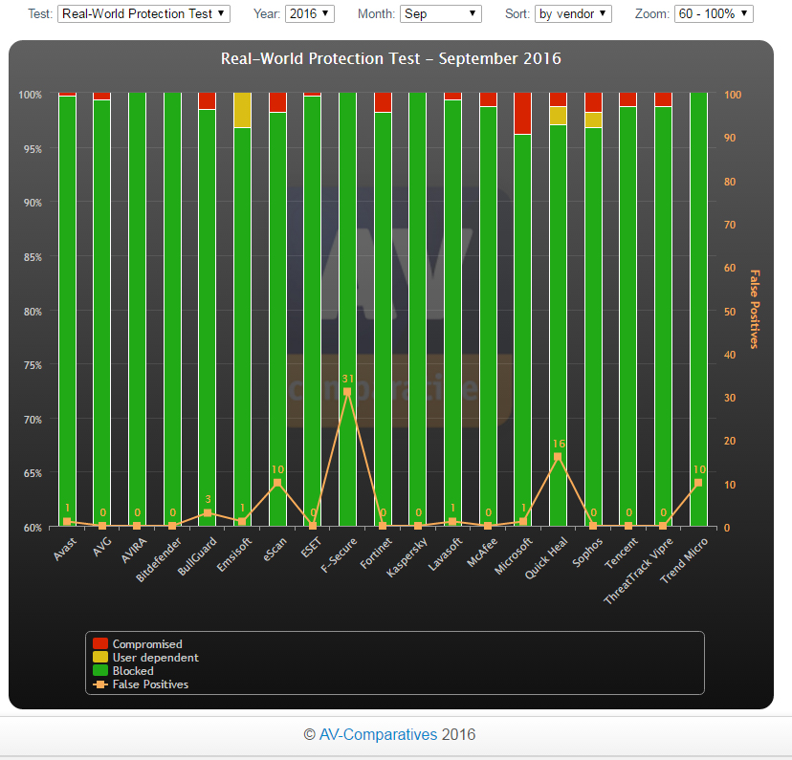Toggle Blocked series in legend
The height and width of the screenshot is (760, 792).
pos(123,671)
